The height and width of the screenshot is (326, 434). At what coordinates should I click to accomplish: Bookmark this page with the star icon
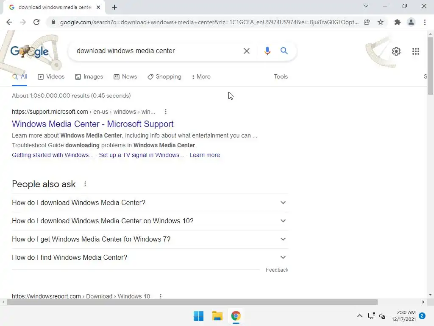click(x=381, y=22)
